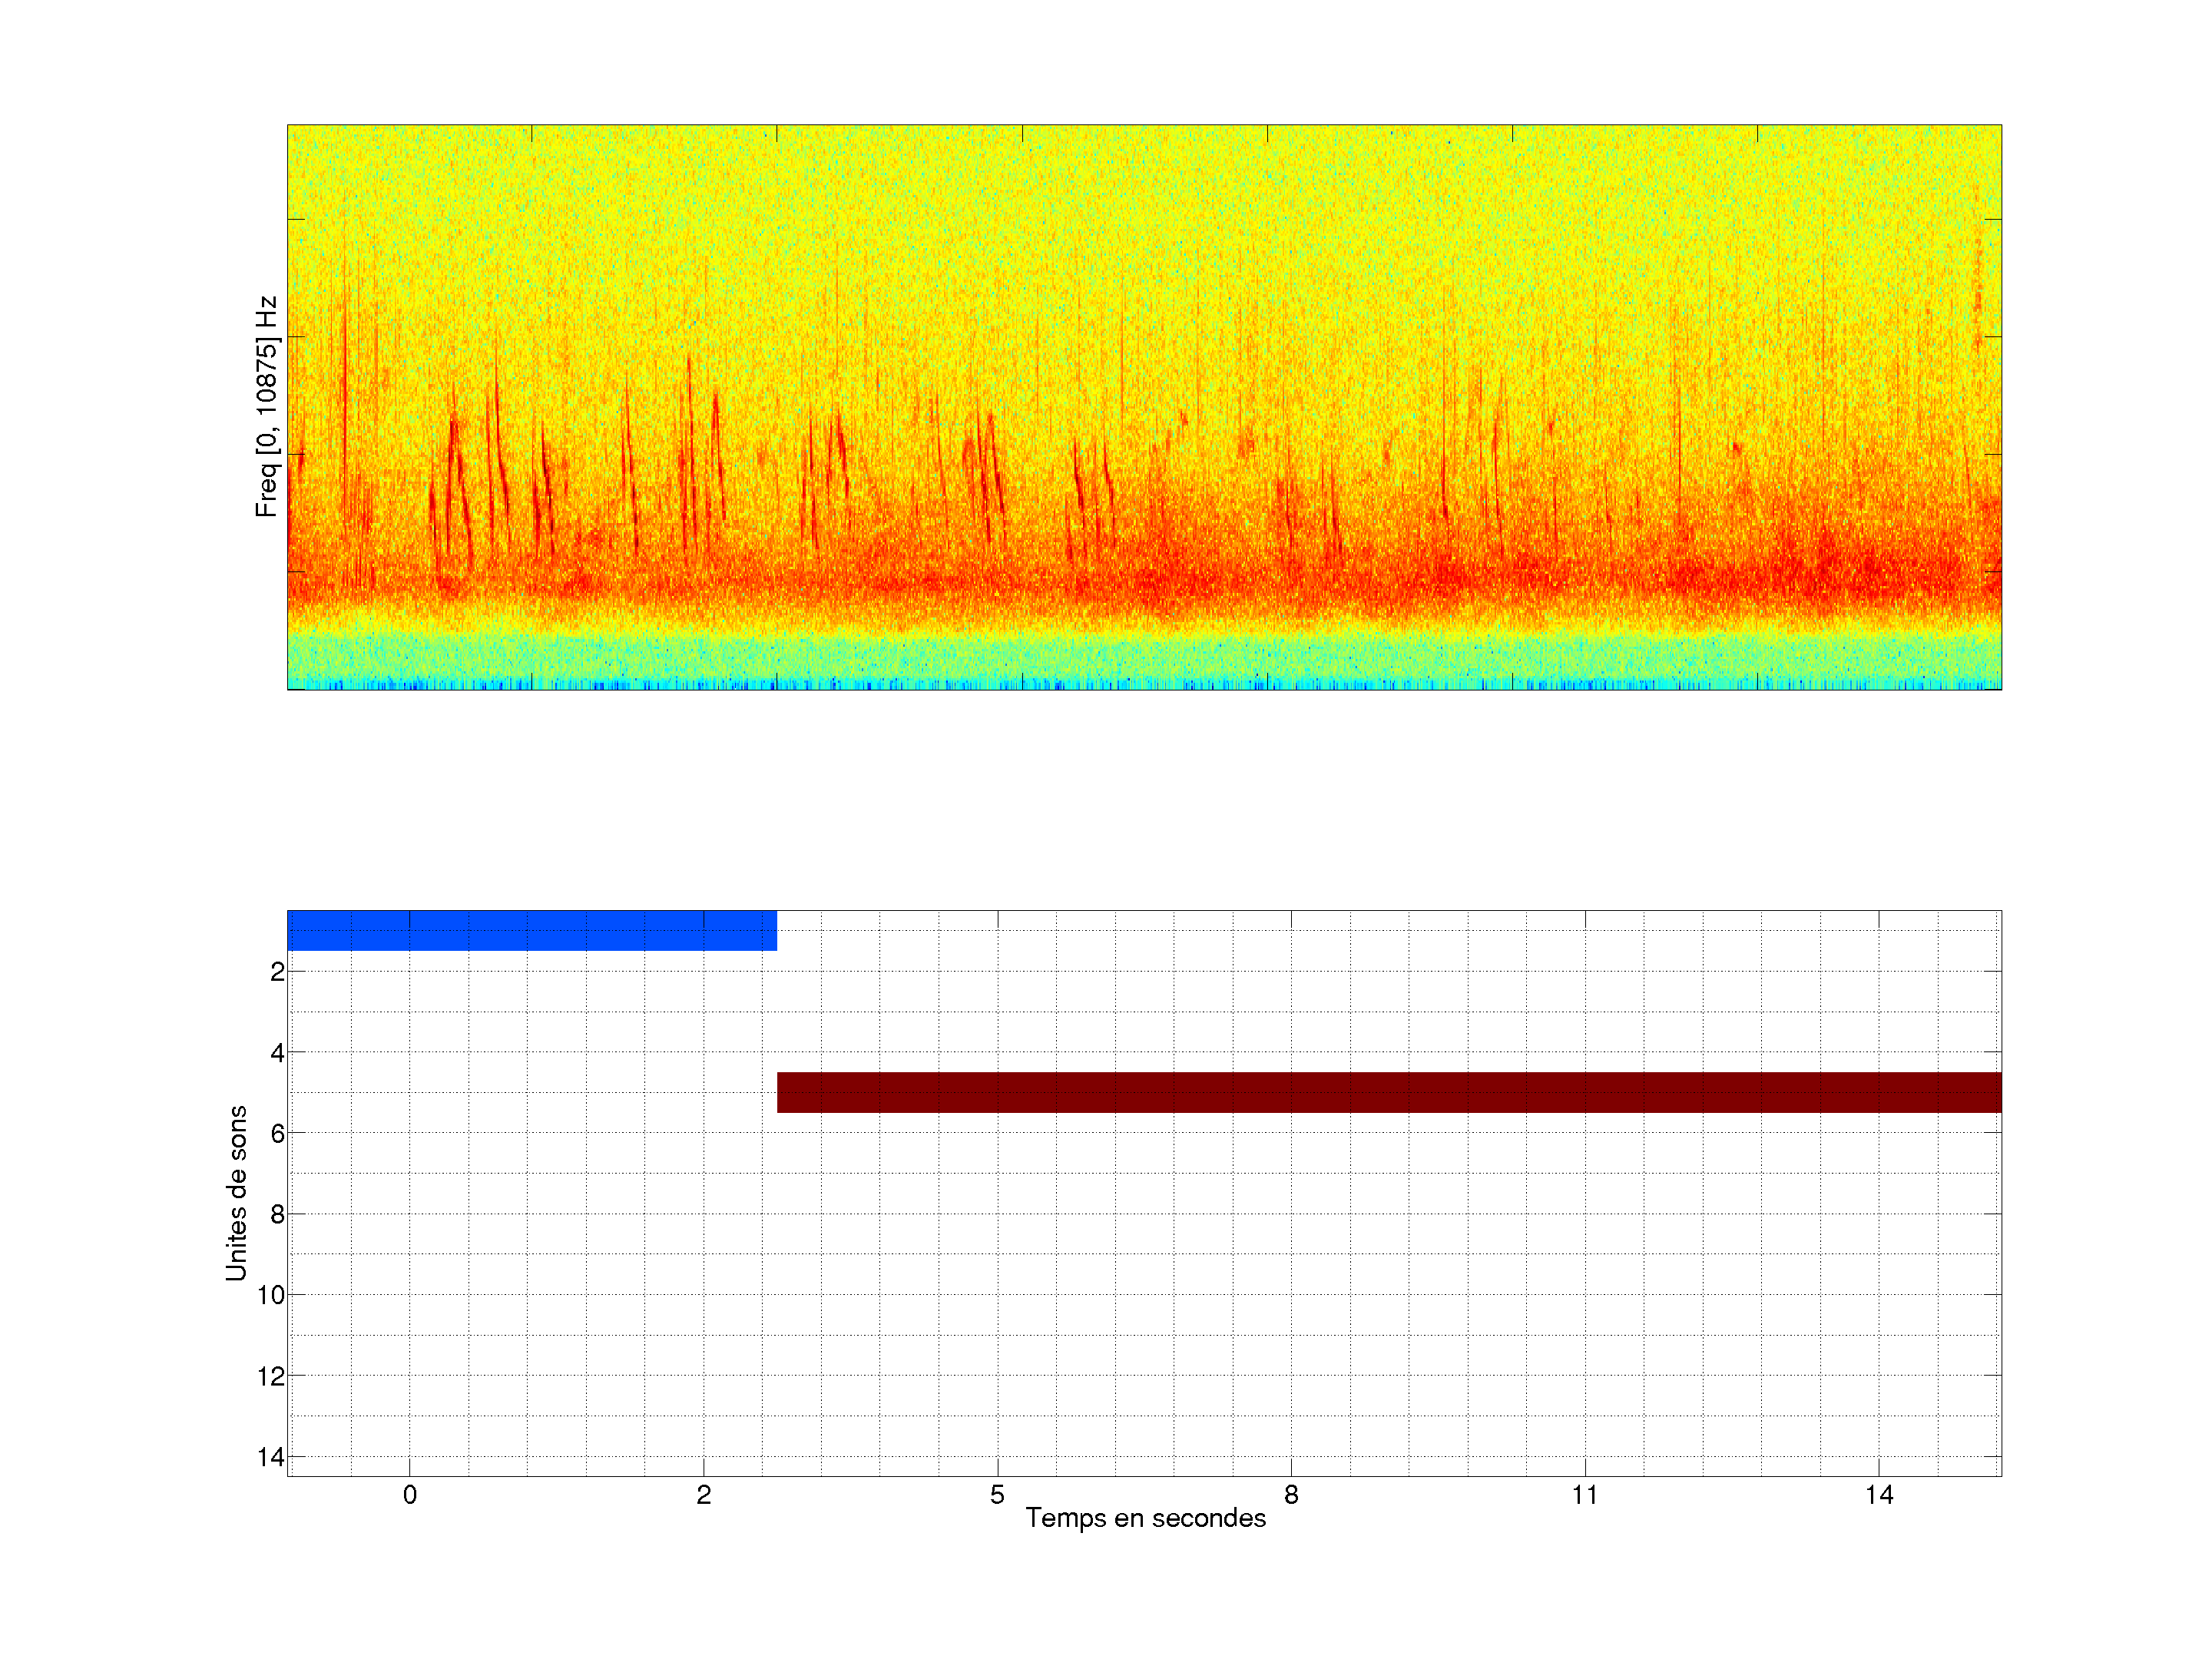Click x-axis tick label 0

coord(410,1495)
